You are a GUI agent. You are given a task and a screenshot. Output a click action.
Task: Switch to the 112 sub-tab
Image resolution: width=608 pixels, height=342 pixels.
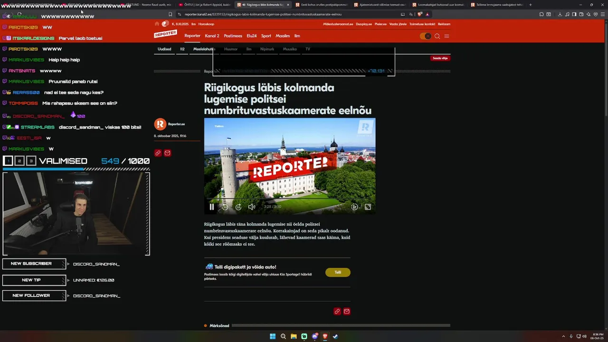(x=182, y=49)
